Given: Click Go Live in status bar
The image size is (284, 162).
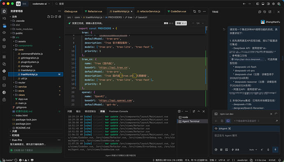Looking at the screenshot, I should 261,160.
